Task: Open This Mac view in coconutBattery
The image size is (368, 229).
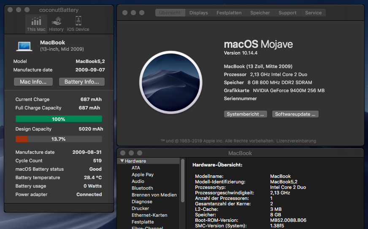Action: pyautogui.click(x=36, y=24)
